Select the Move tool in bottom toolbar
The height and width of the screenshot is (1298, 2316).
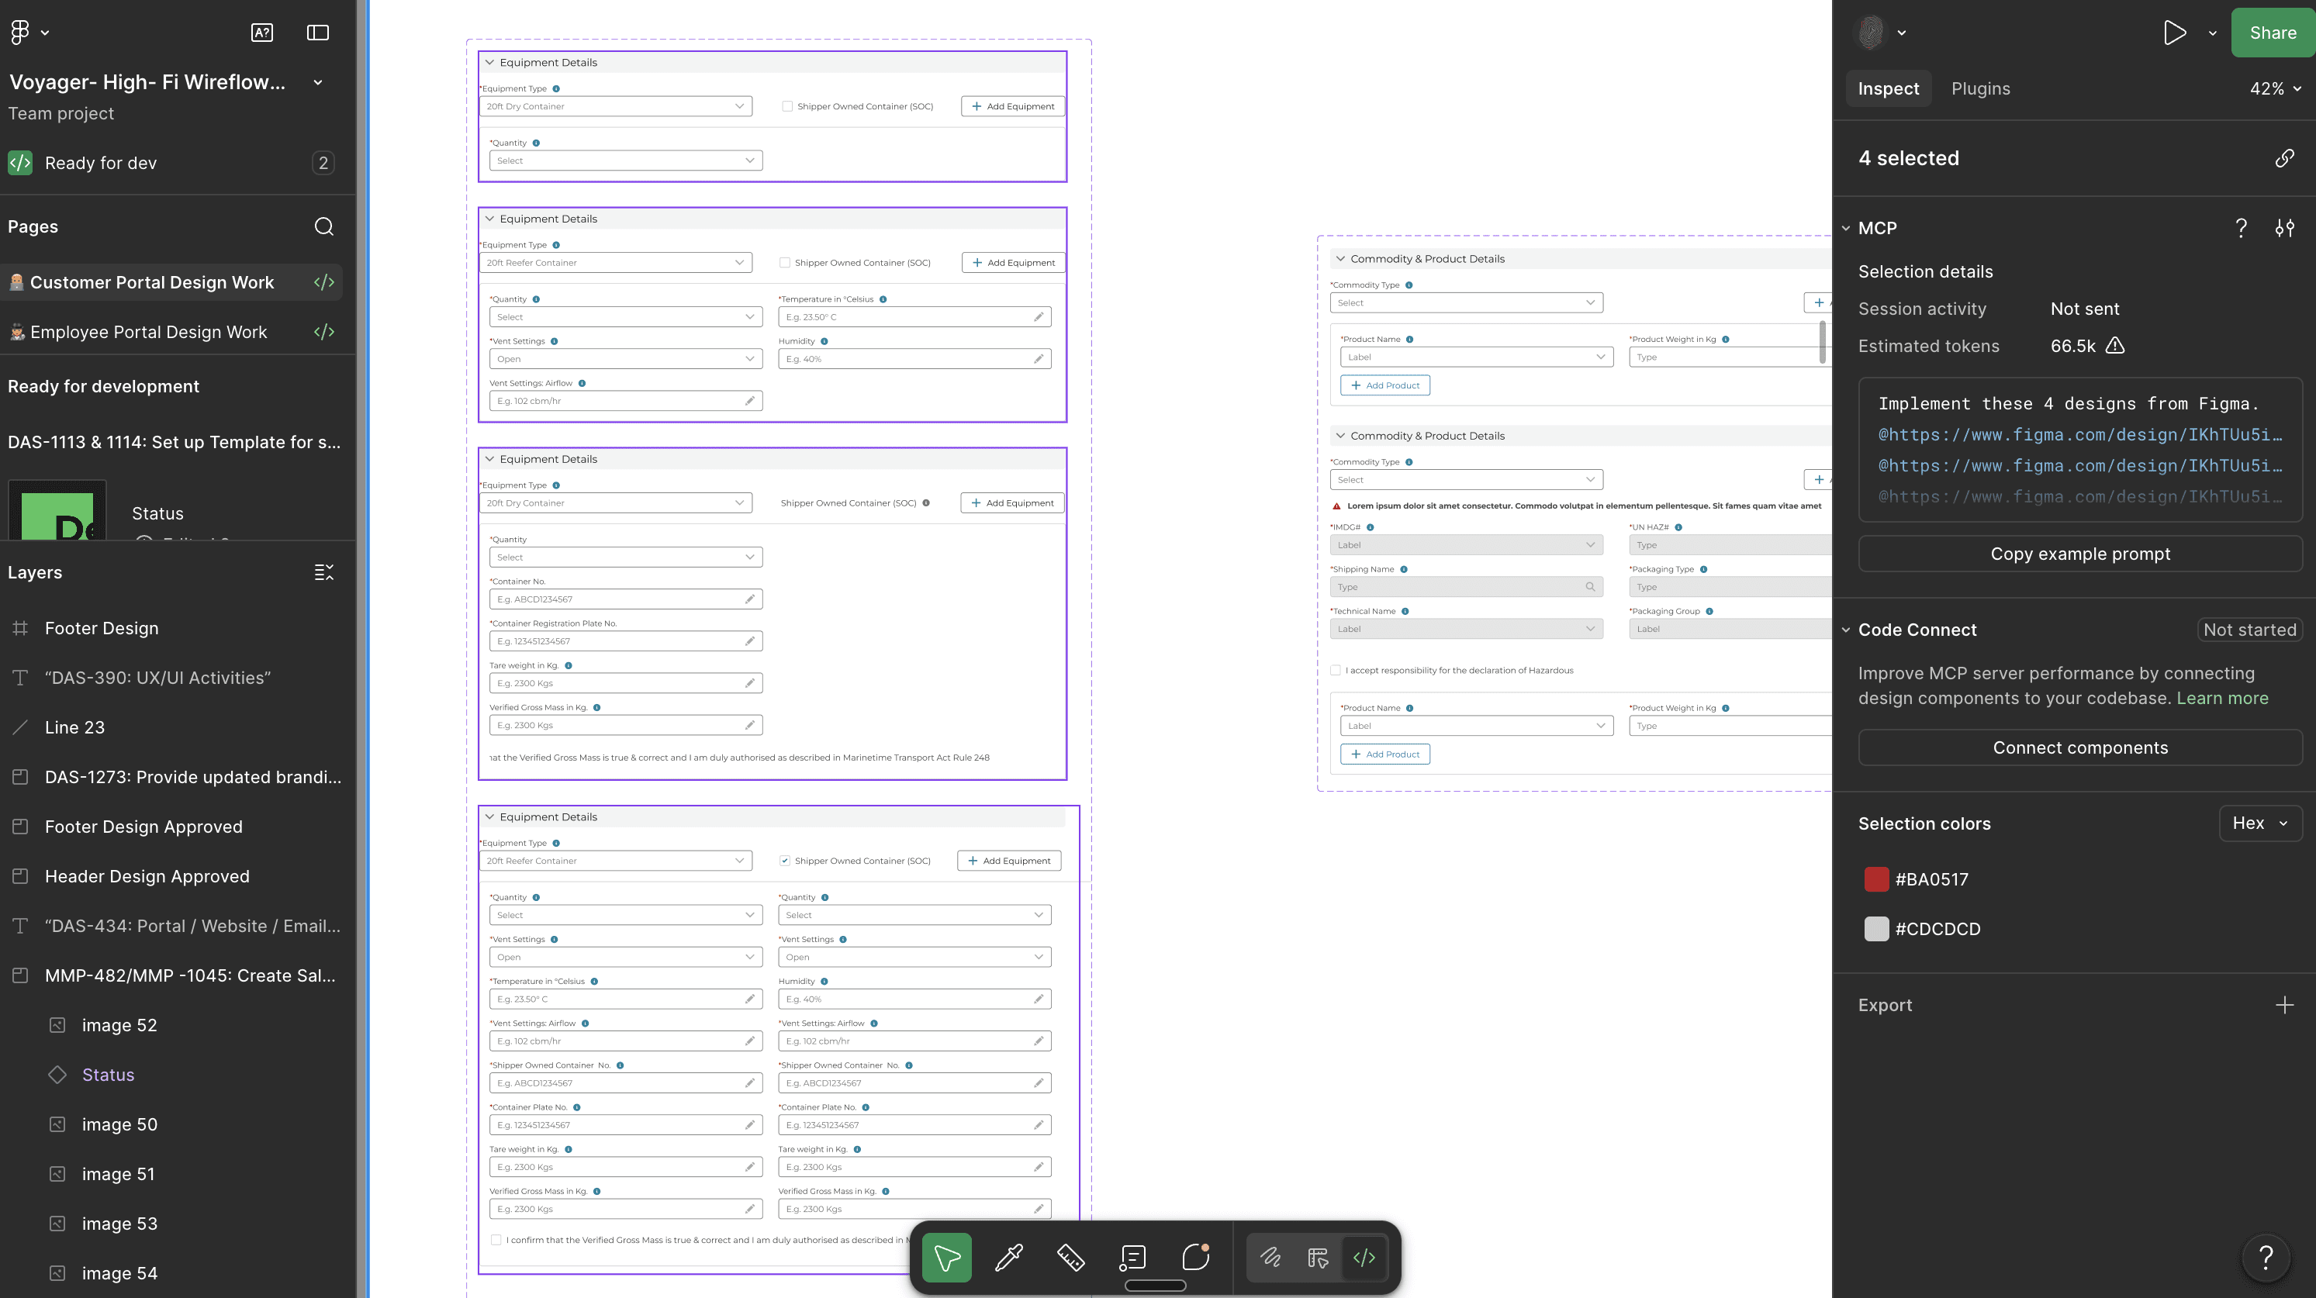click(947, 1258)
